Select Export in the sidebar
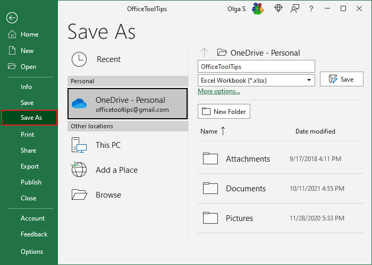Image resolution: width=372 pixels, height=265 pixels. pos(29,166)
